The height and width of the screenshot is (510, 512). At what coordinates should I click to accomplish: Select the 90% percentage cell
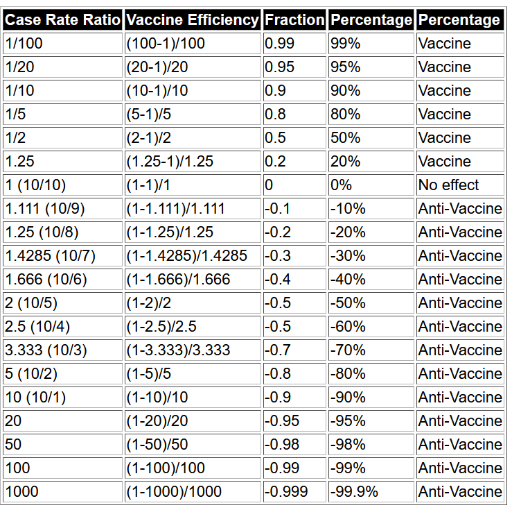tap(371, 91)
